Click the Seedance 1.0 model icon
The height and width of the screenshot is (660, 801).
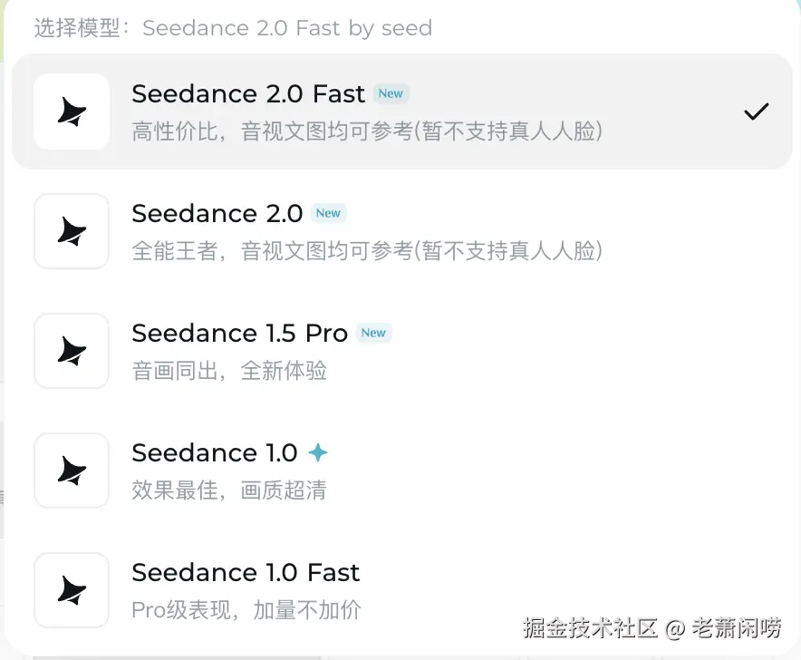(72, 471)
